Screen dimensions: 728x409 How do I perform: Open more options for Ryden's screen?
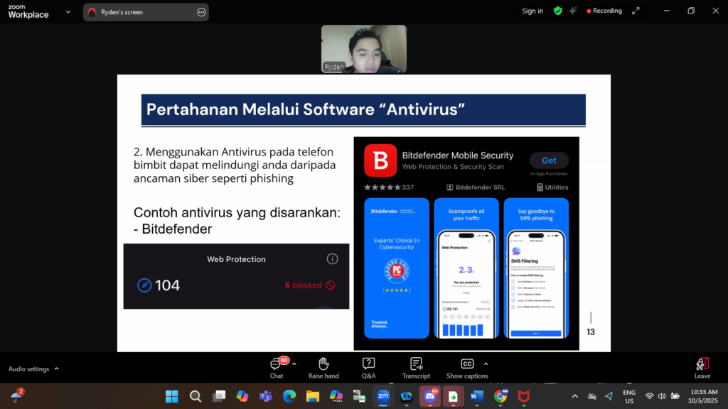201,13
